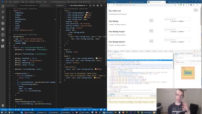Open the Windows Start button
Screen dimensions: 202x114
coord(2,112)
